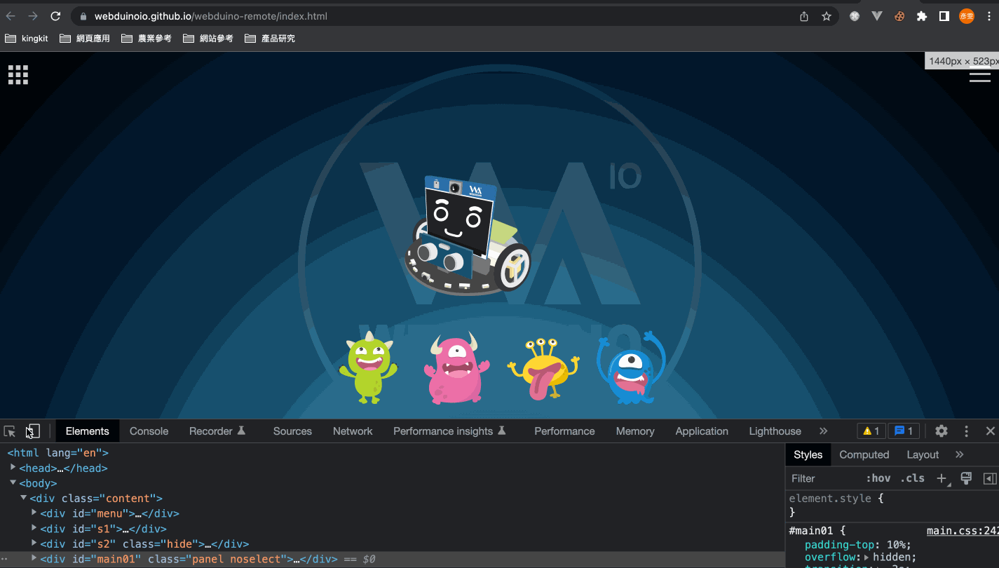Screen dimensions: 999x568
Task: Open the Performance tab
Action: pos(564,431)
